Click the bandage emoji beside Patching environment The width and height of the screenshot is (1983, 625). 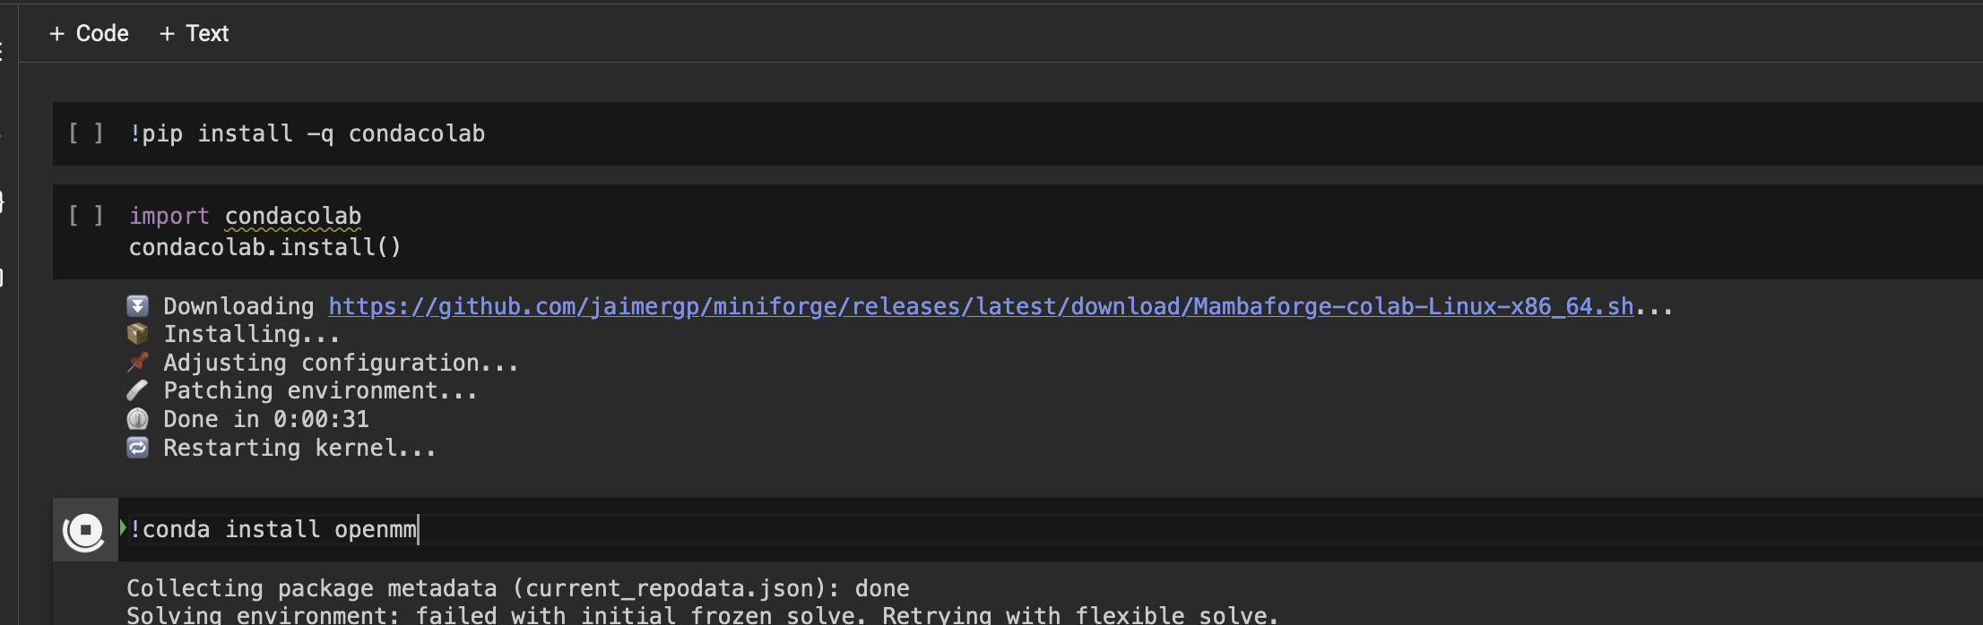tap(137, 390)
